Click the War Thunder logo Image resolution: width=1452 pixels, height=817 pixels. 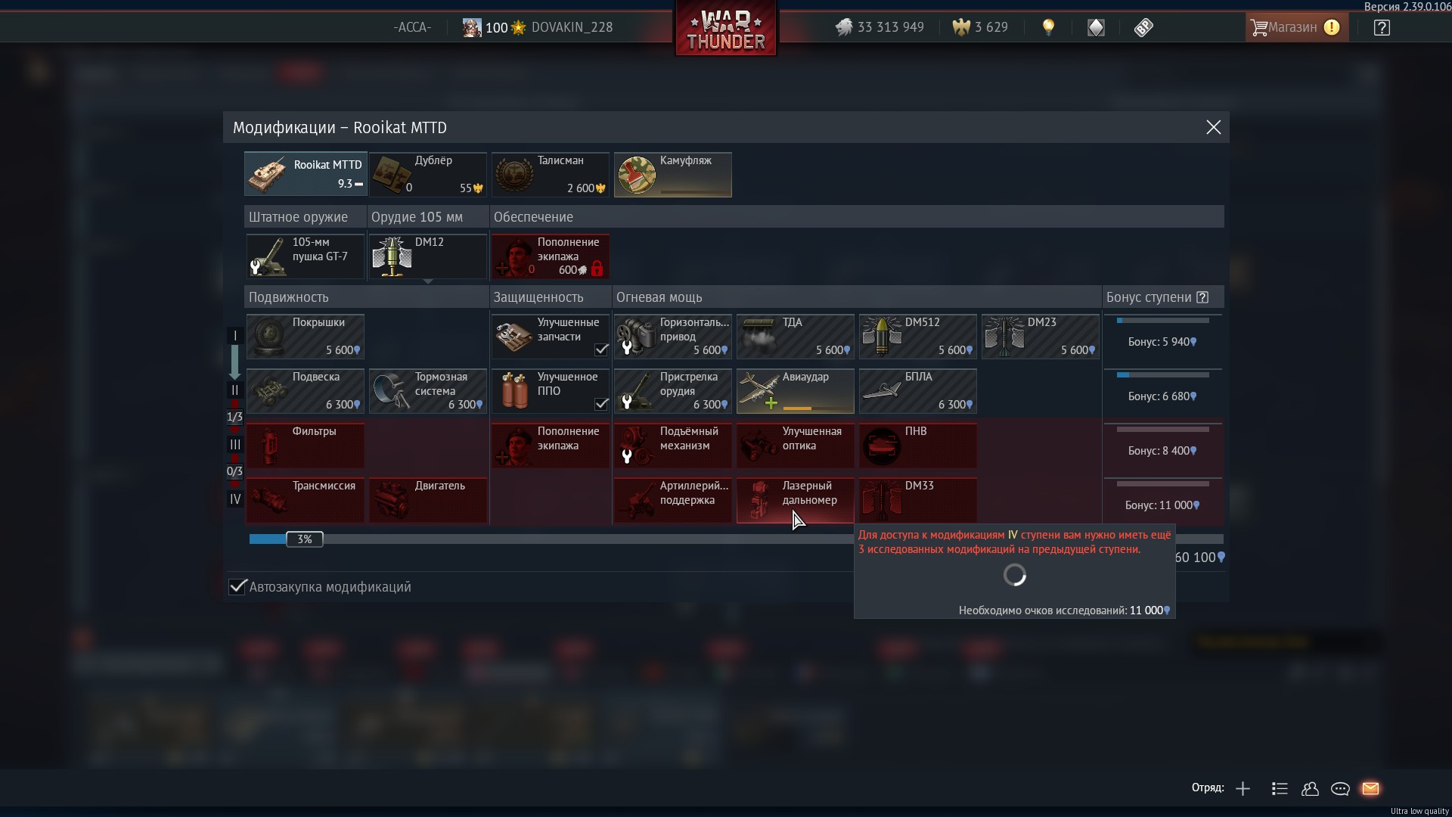[726, 29]
